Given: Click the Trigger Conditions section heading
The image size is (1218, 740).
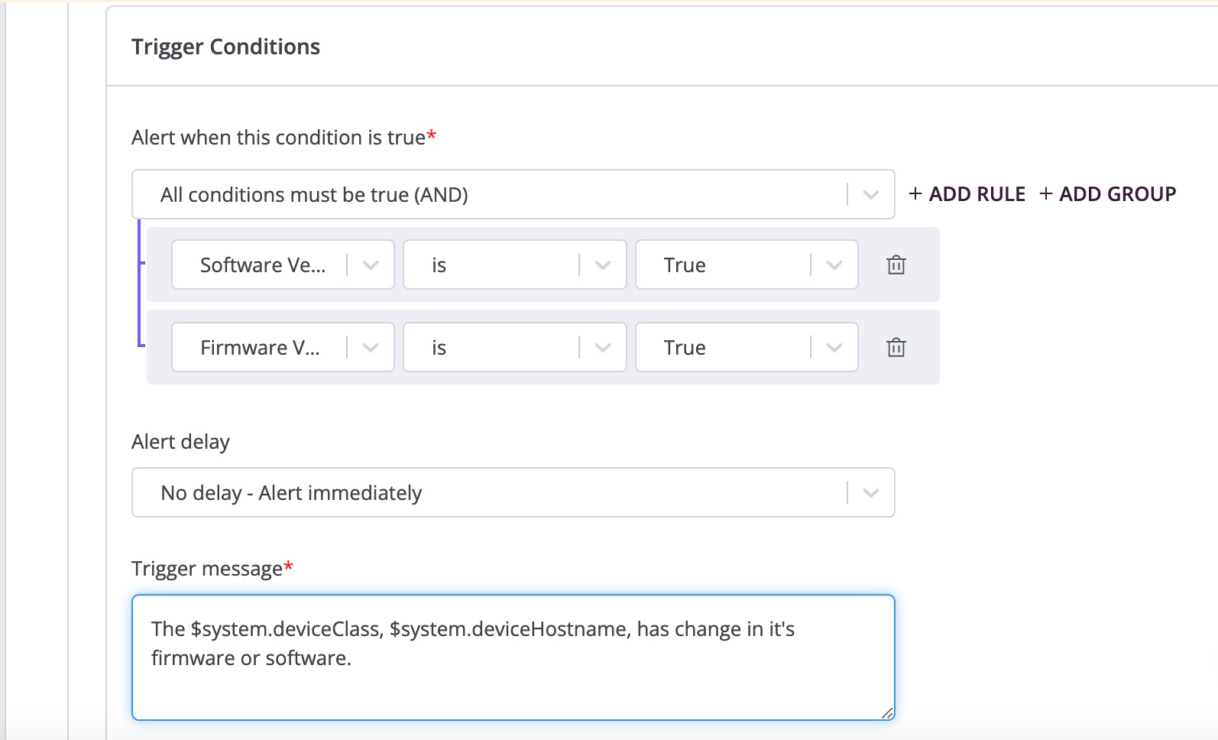Looking at the screenshot, I should click(225, 47).
